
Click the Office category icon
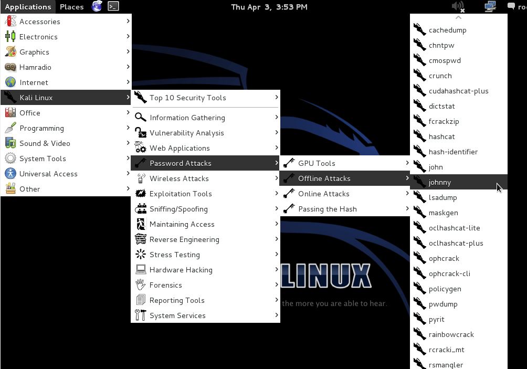[10, 112]
